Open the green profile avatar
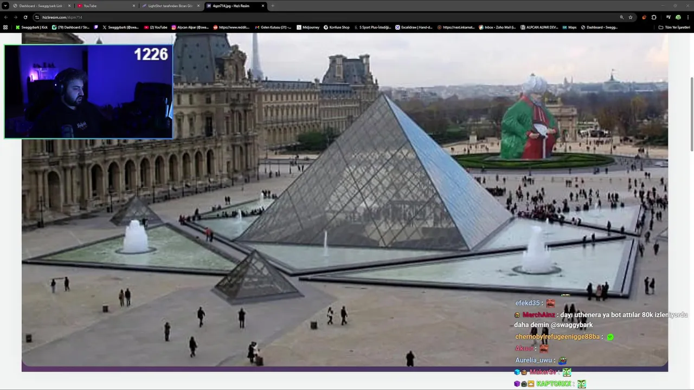Viewport: 694px width, 390px height. click(678, 17)
